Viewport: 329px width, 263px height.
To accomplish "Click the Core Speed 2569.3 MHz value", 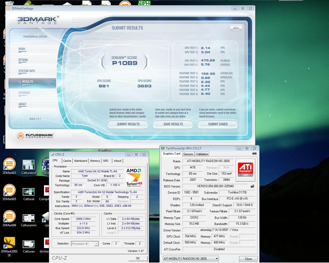I will click(83, 219).
